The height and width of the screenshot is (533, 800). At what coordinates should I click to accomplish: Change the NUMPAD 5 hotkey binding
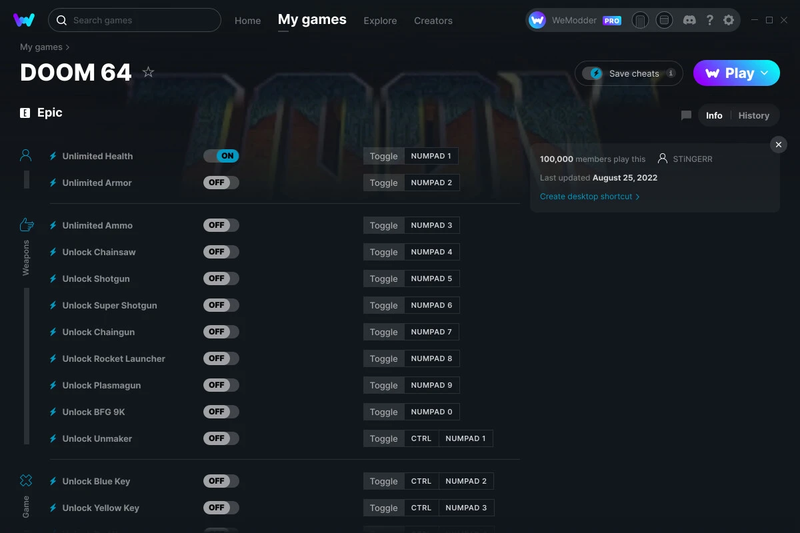click(x=432, y=278)
